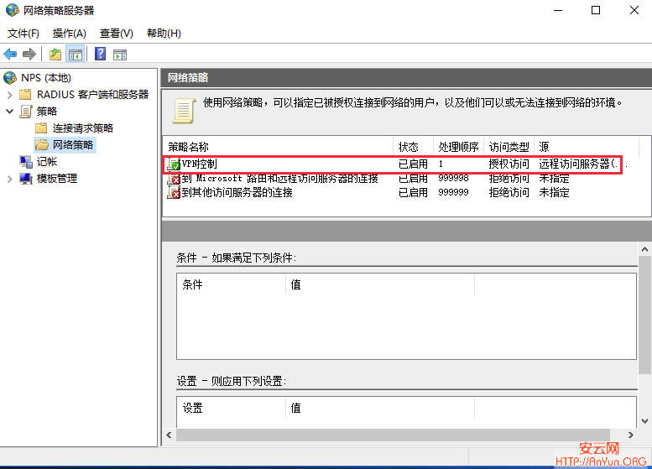Screen dimensions: 652x469
Task: Select the 记帐 node in the tree
Action: [47, 161]
